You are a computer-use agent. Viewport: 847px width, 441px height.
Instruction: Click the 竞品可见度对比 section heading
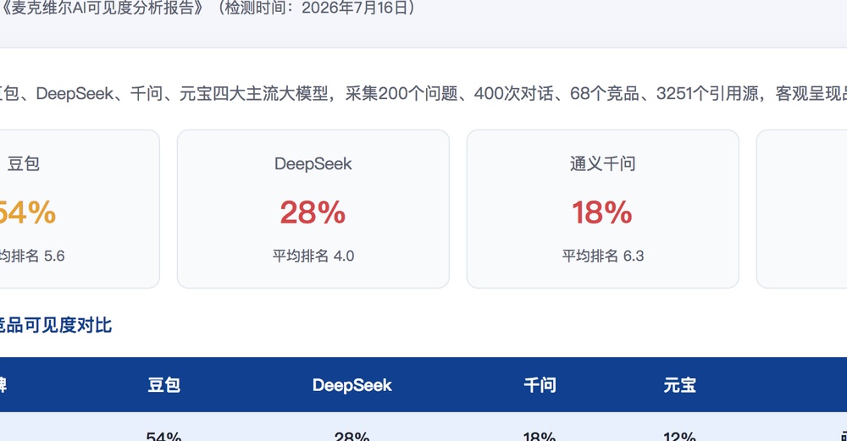click(56, 326)
